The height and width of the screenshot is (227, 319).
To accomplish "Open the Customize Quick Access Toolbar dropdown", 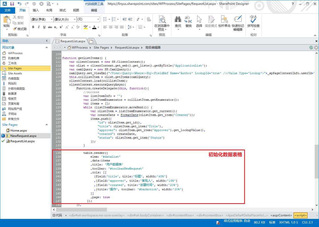I will tap(58, 4).
